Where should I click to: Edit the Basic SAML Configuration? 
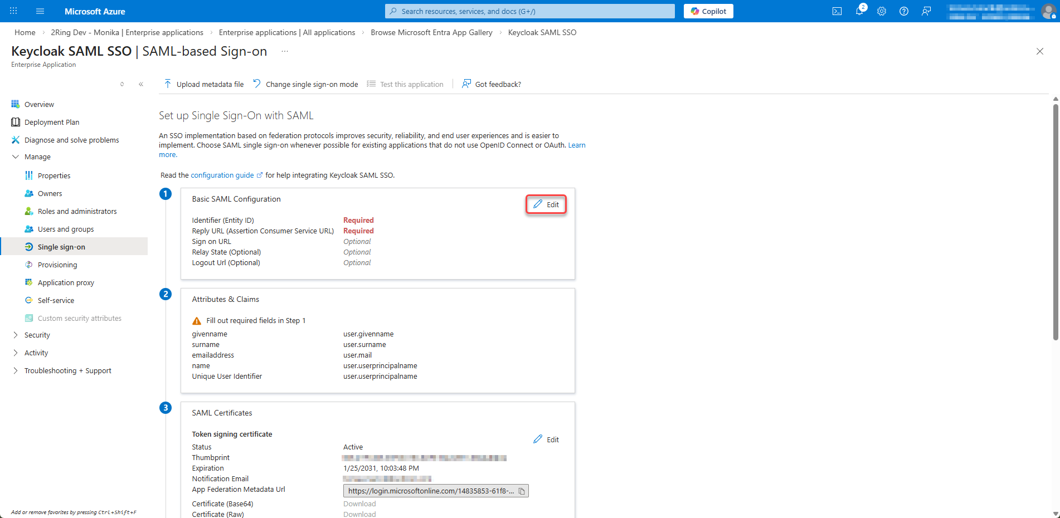[x=546, y=204]
